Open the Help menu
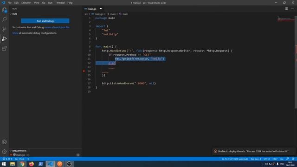This screenshot has height=167, width=297. pyautogui.click(x=70, y=3)
